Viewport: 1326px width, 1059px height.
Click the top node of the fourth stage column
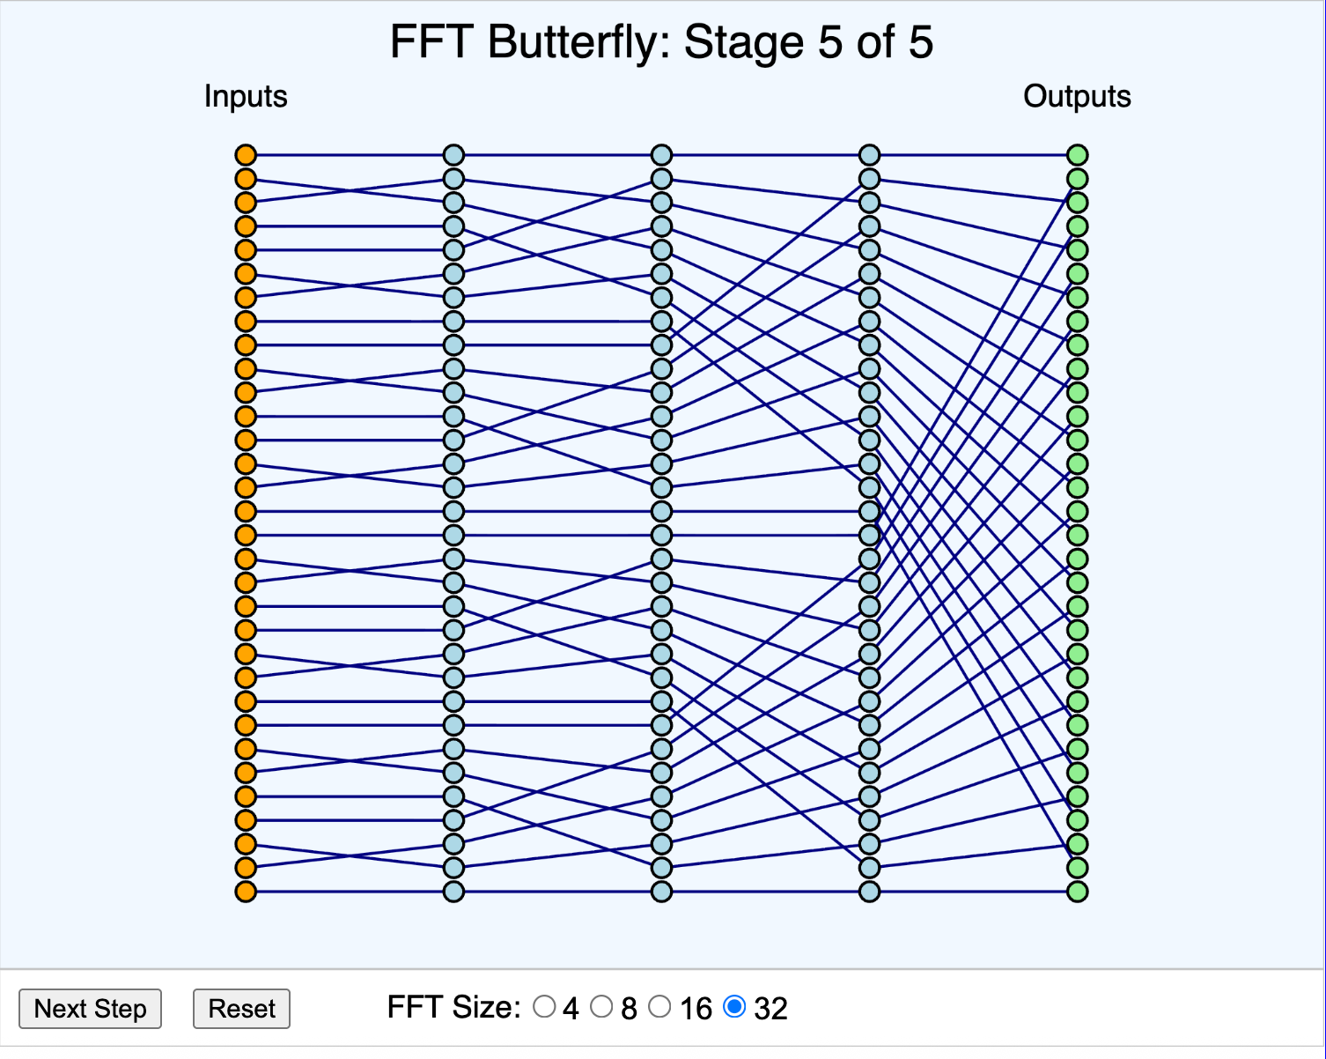click(x=869, y=154)
